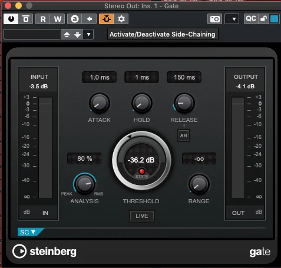Click the gate plugin name logo
Screen dimensions: 281x268
(260, 252)
